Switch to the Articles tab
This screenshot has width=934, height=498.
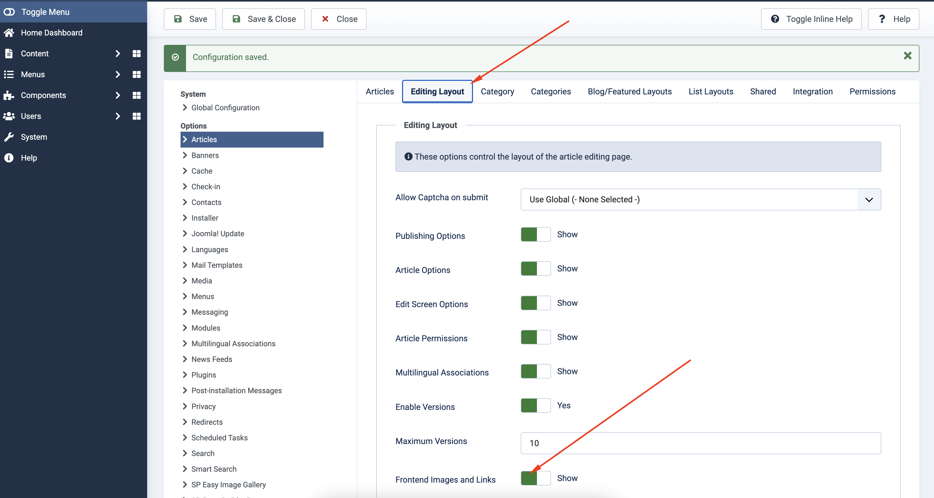380,92
